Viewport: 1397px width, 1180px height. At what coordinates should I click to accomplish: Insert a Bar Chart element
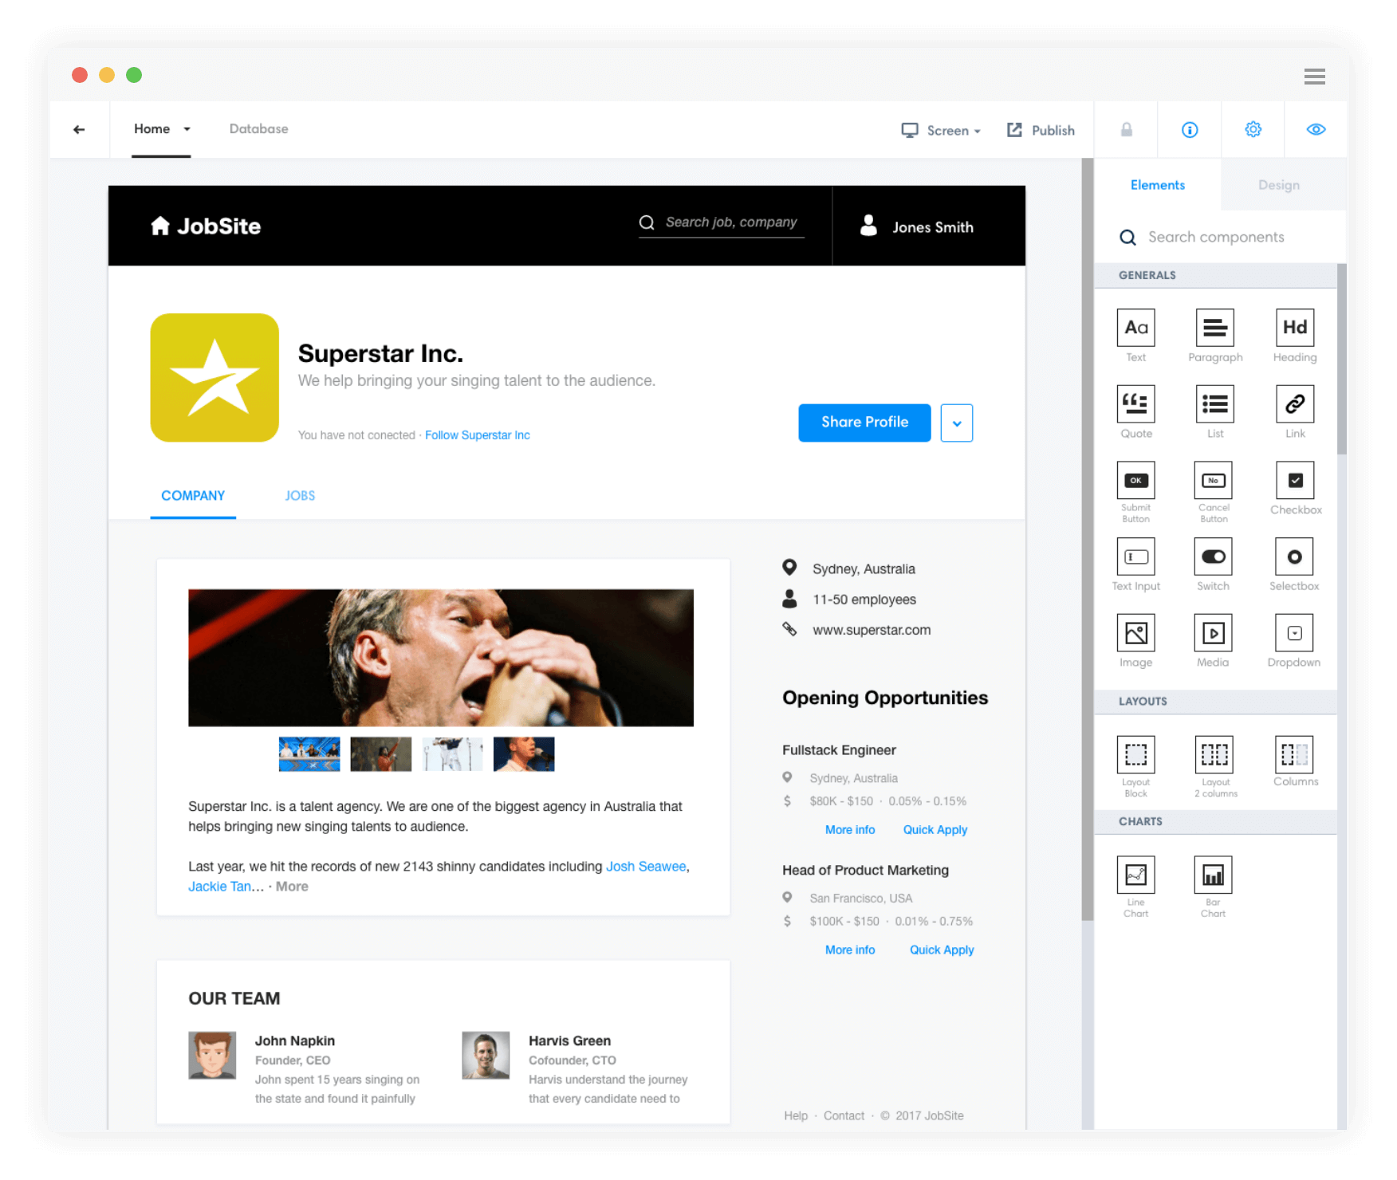click(1213, 875)
